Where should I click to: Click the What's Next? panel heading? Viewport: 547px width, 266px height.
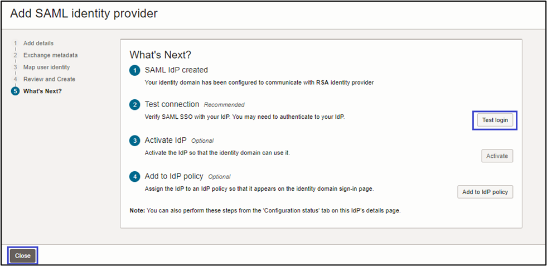coord(160,55)
